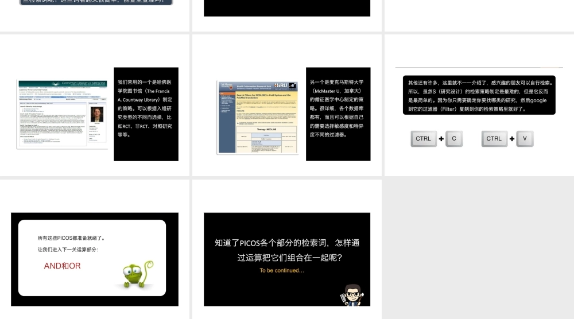574x319 pixels.
Task: Click the plus sign between CTRL and V
Action: click(x=511, y=139)
